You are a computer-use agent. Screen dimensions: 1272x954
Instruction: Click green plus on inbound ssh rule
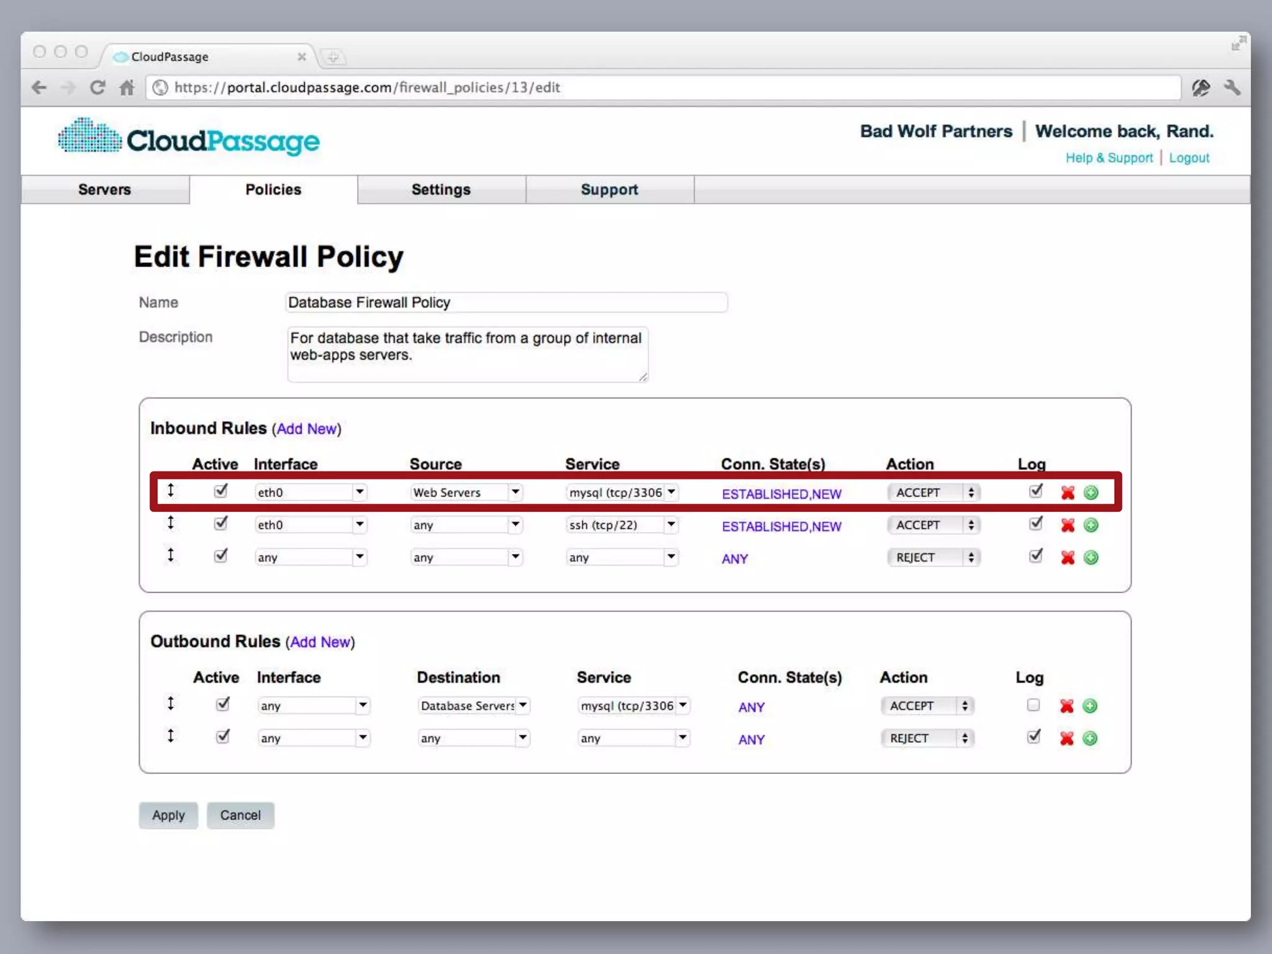1091,525
